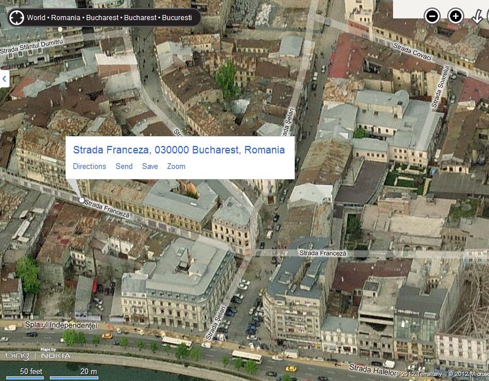Click the rotate view arrow icon
Screen dimensions: 489x381
pyautogui.click(x=477, y=17)
